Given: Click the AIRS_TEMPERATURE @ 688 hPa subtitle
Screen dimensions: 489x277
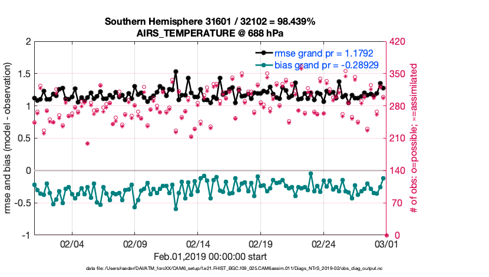Looking at the screenshot, I should point(210,32).
